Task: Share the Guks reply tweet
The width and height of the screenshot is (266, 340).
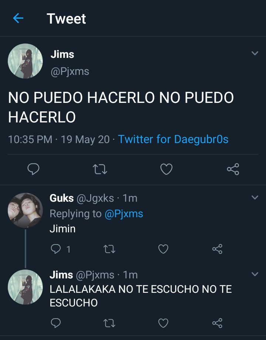Action: pos(217,249)
